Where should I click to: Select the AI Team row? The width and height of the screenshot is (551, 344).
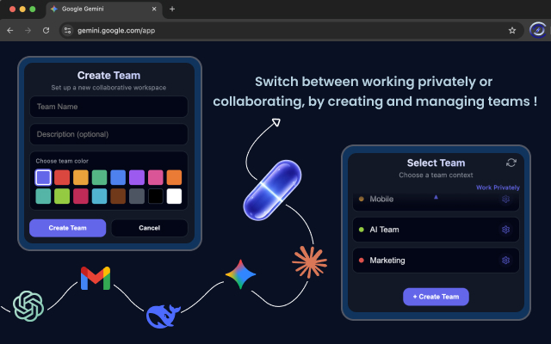pyautogui.click(x=436, y=230)
